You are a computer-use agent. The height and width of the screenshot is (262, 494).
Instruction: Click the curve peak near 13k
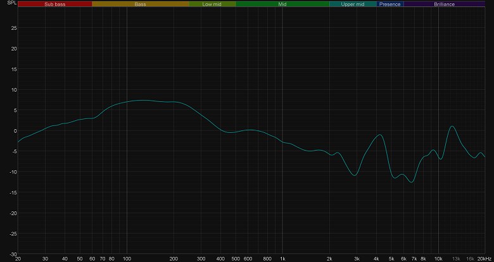click(452, 127)
